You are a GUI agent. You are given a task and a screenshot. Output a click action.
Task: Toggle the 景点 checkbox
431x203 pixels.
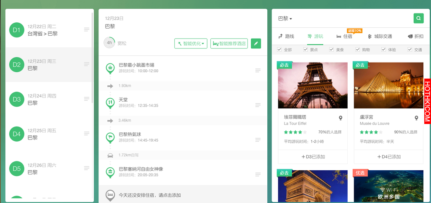pyautogui.click(x=306, y=49)
